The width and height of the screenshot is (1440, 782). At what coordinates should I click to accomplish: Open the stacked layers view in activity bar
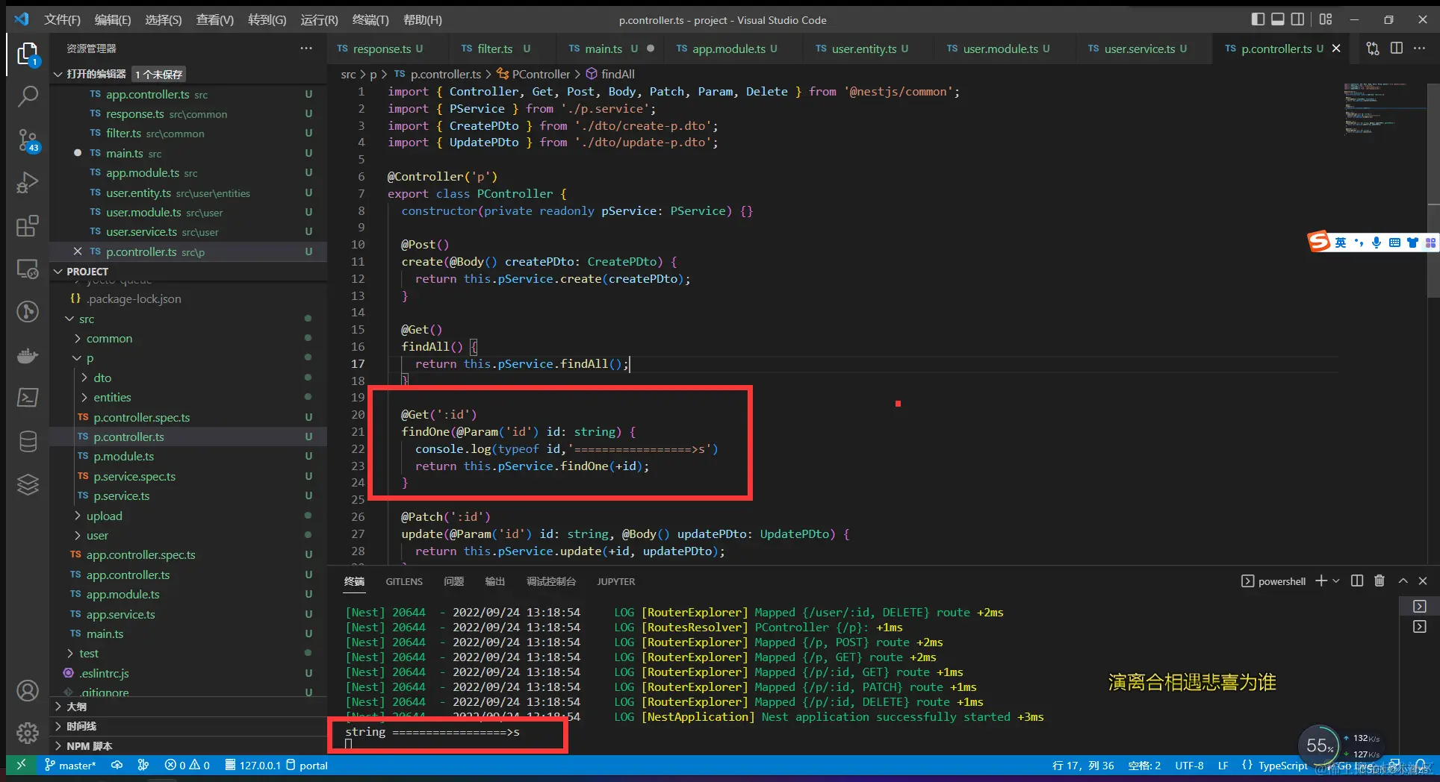coord(28,485)
